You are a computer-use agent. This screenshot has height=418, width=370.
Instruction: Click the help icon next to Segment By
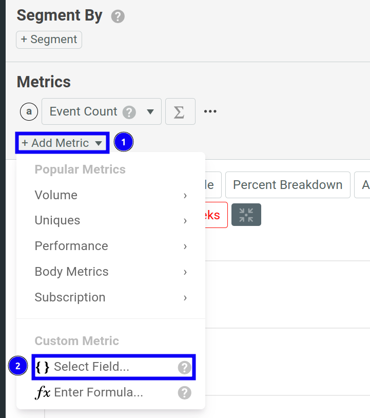[x=117, y=16]
